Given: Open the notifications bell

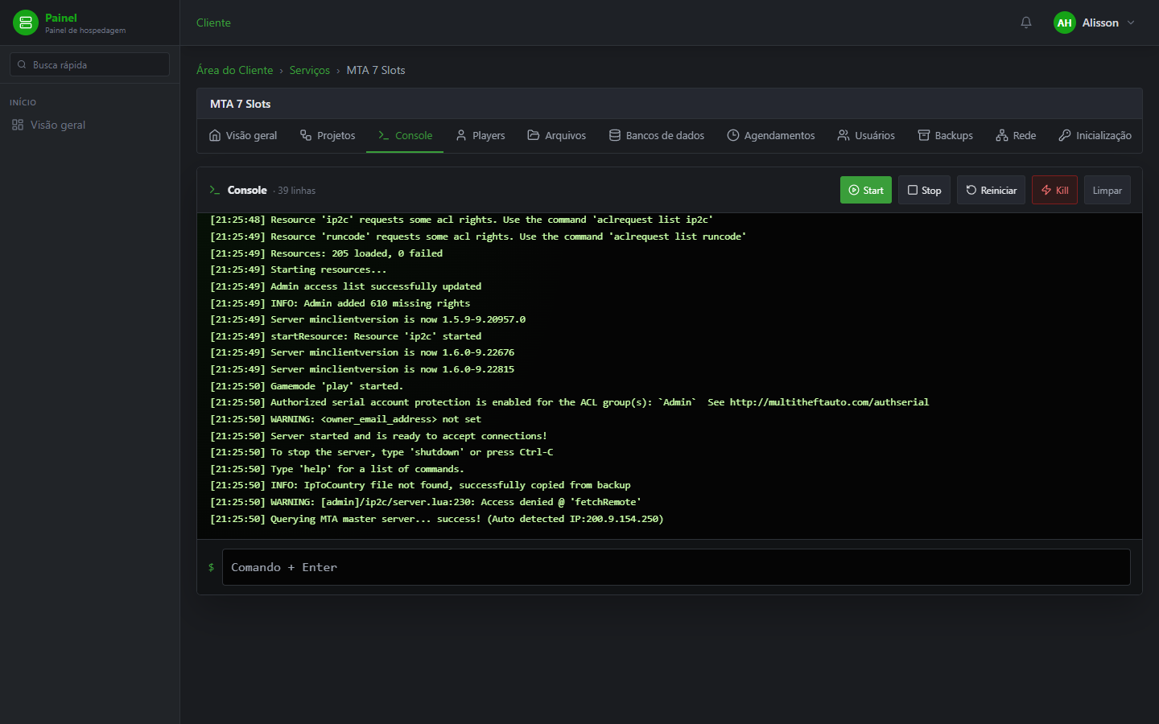Looking at the screenshot, I should tap(1026, 23).
